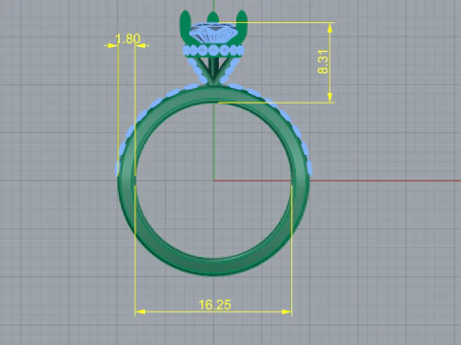461x345 pixels.
Task: Select the 8.31 height dimension text
Action: tap(323, 61)
